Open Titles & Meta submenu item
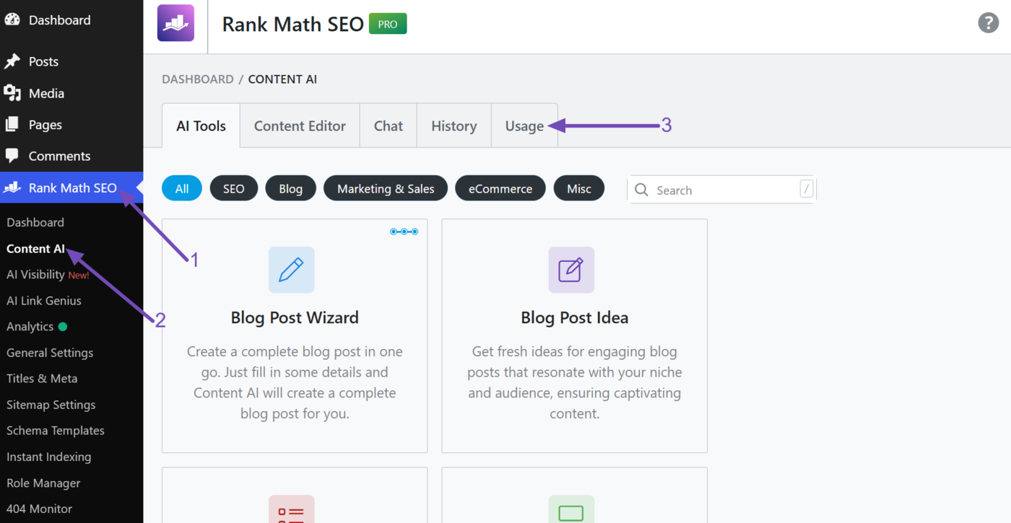1011x523 pixels. pyautogui.click(x=42, y=379)
